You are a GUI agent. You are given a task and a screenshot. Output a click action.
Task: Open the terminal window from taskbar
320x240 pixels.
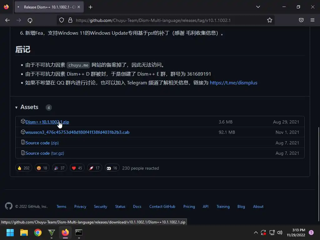79,232
